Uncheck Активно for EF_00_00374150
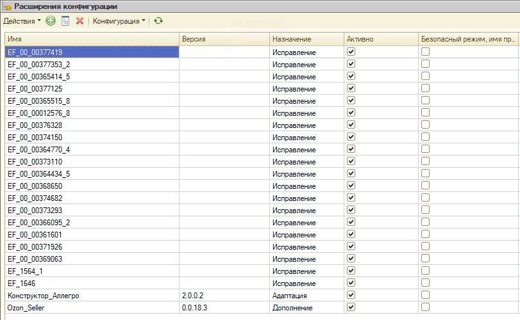 tap(351, 137)
